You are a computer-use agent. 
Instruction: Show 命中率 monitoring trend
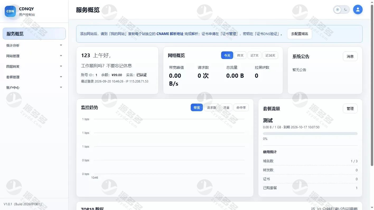point(241,108)
